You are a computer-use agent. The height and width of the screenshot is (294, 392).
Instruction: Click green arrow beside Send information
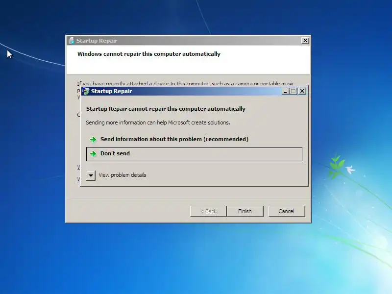point(93,140)
